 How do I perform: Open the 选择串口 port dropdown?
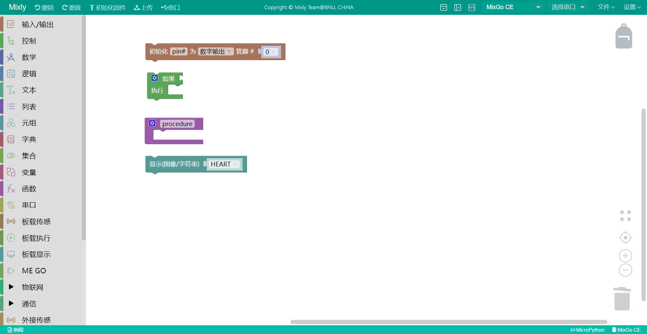pyautogui.click(x=568, y=7)
